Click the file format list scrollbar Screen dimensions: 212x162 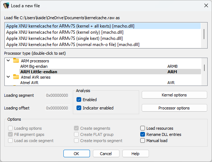204,34
